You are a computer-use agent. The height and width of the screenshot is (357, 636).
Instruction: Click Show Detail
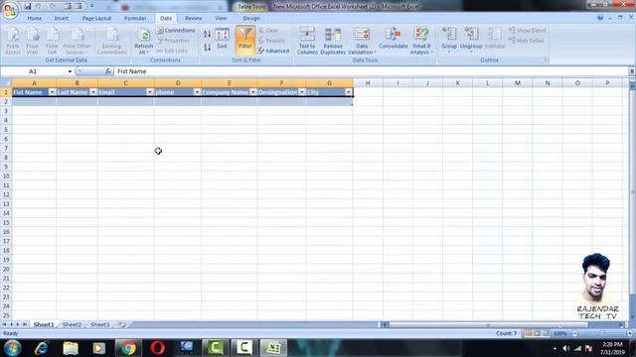[528, 31]
